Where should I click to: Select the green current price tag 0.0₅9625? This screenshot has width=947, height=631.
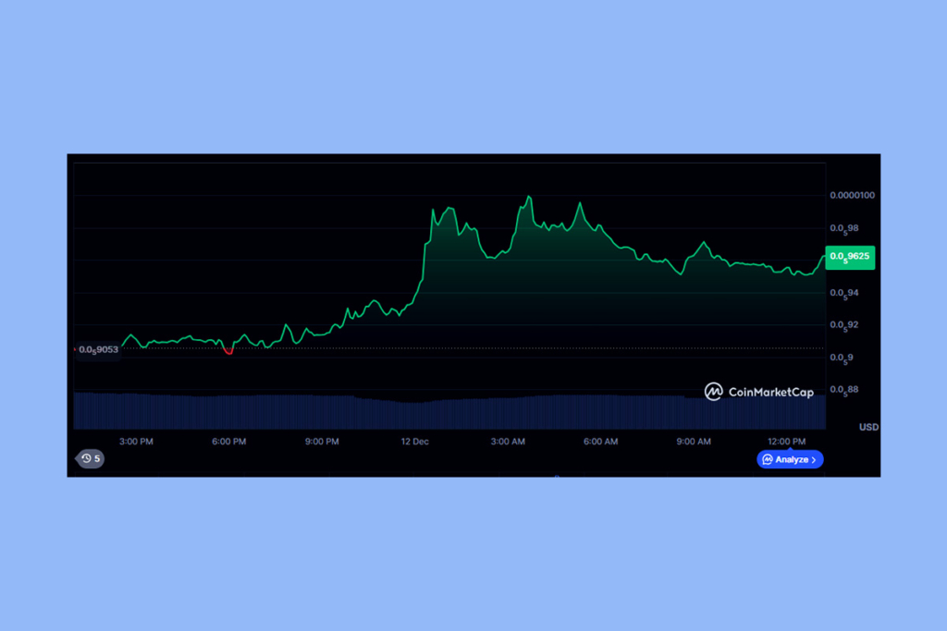(x=849, y=258)
